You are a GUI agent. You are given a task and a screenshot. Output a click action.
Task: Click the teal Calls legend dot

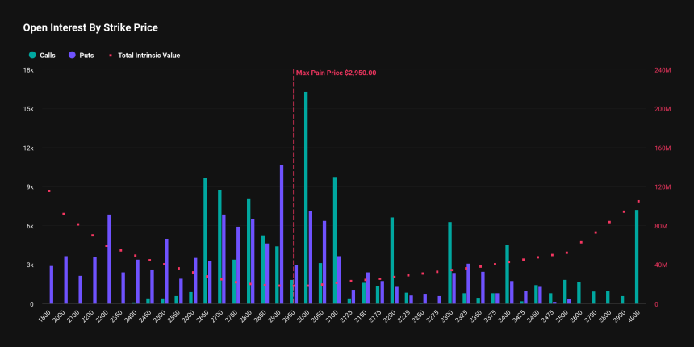point(32,56)
